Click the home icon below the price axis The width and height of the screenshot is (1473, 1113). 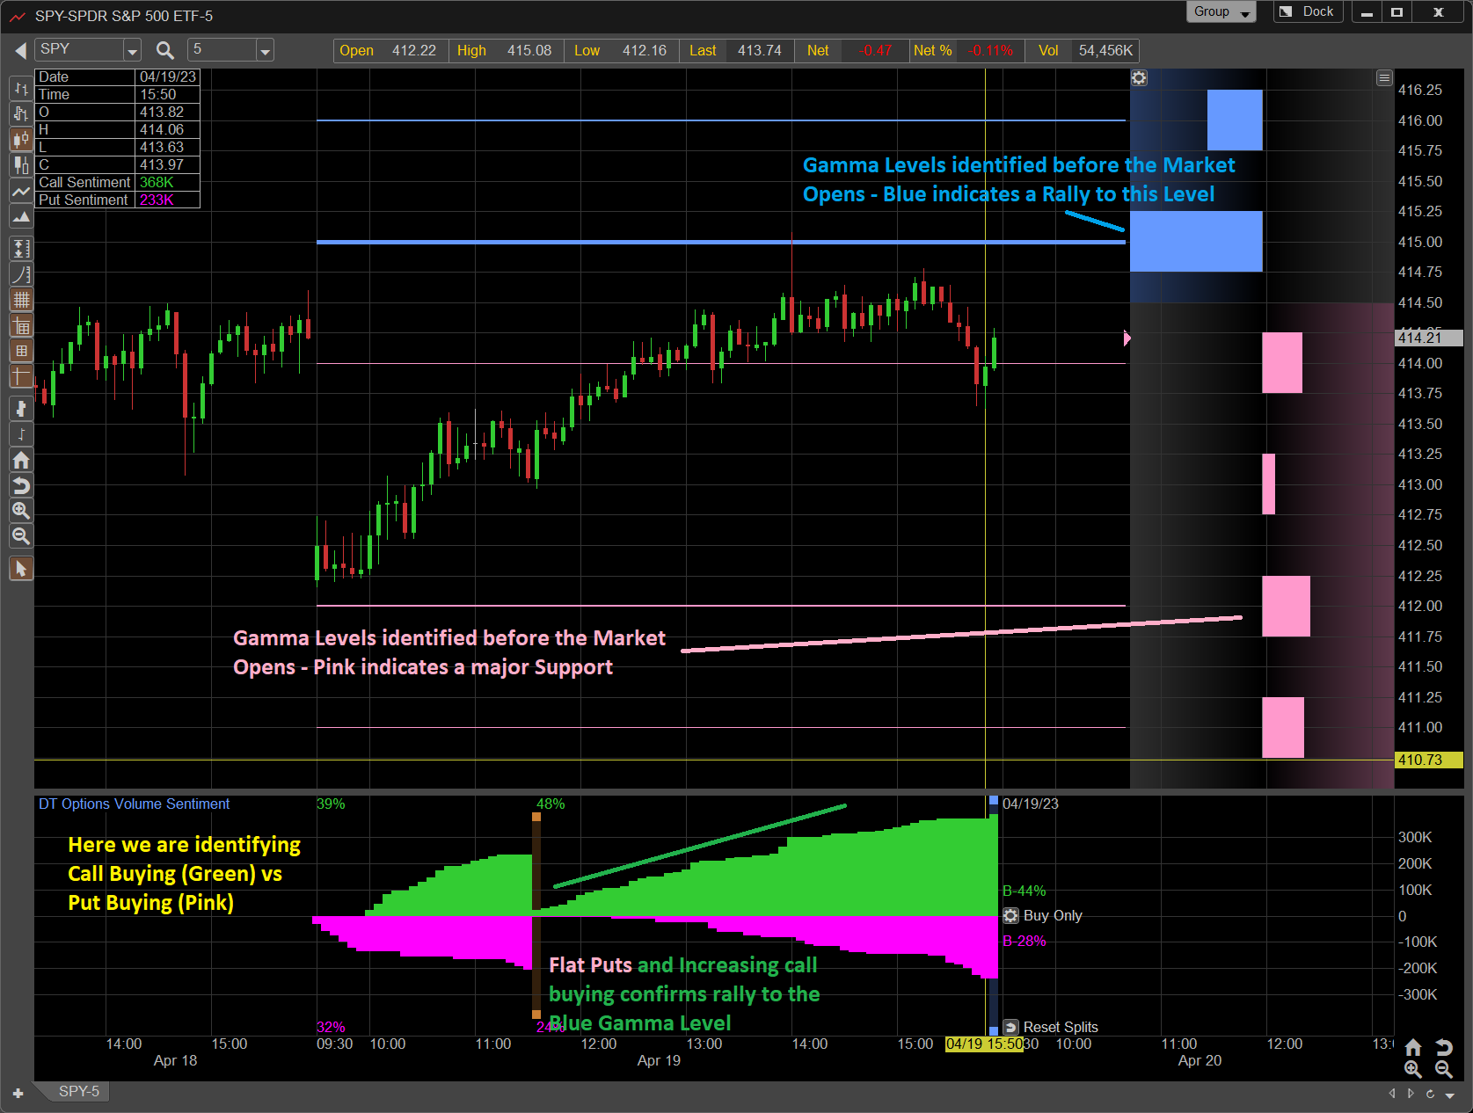point(1413,1047)
